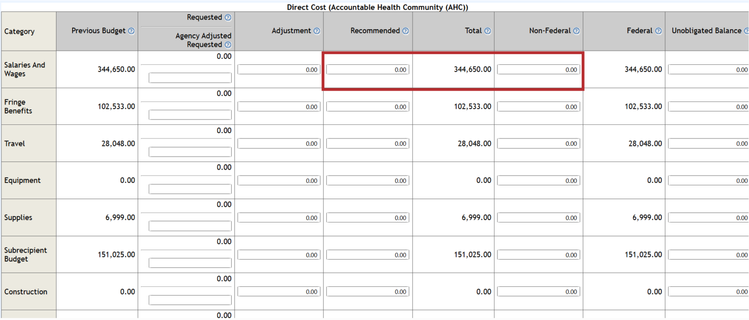Focus Construction Recommended input field
Image resolution: width=749 pixels, height=320 pixels.
point(368,292)
